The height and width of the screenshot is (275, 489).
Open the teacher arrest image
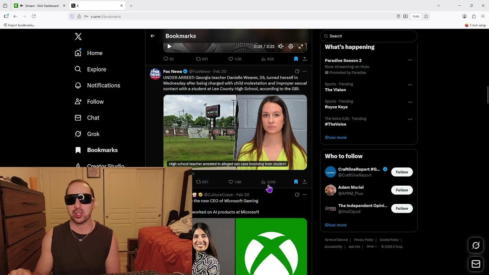coord(235,132)
